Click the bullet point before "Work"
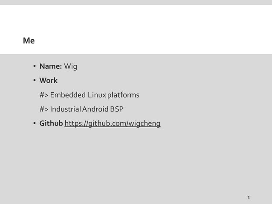Screen dimensions: 272x204 point(35,80)
